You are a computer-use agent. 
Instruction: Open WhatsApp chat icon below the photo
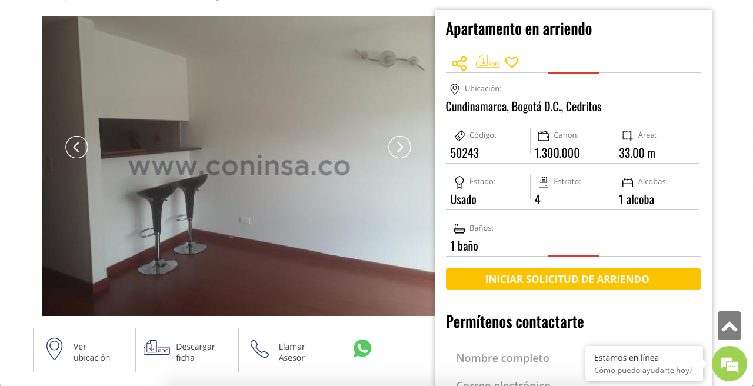point(362,348)
